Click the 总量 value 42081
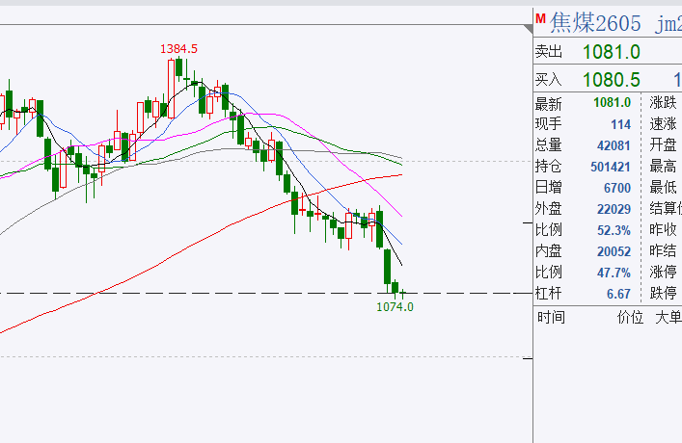This screenshot has height=443, width=682. point(614,145)
